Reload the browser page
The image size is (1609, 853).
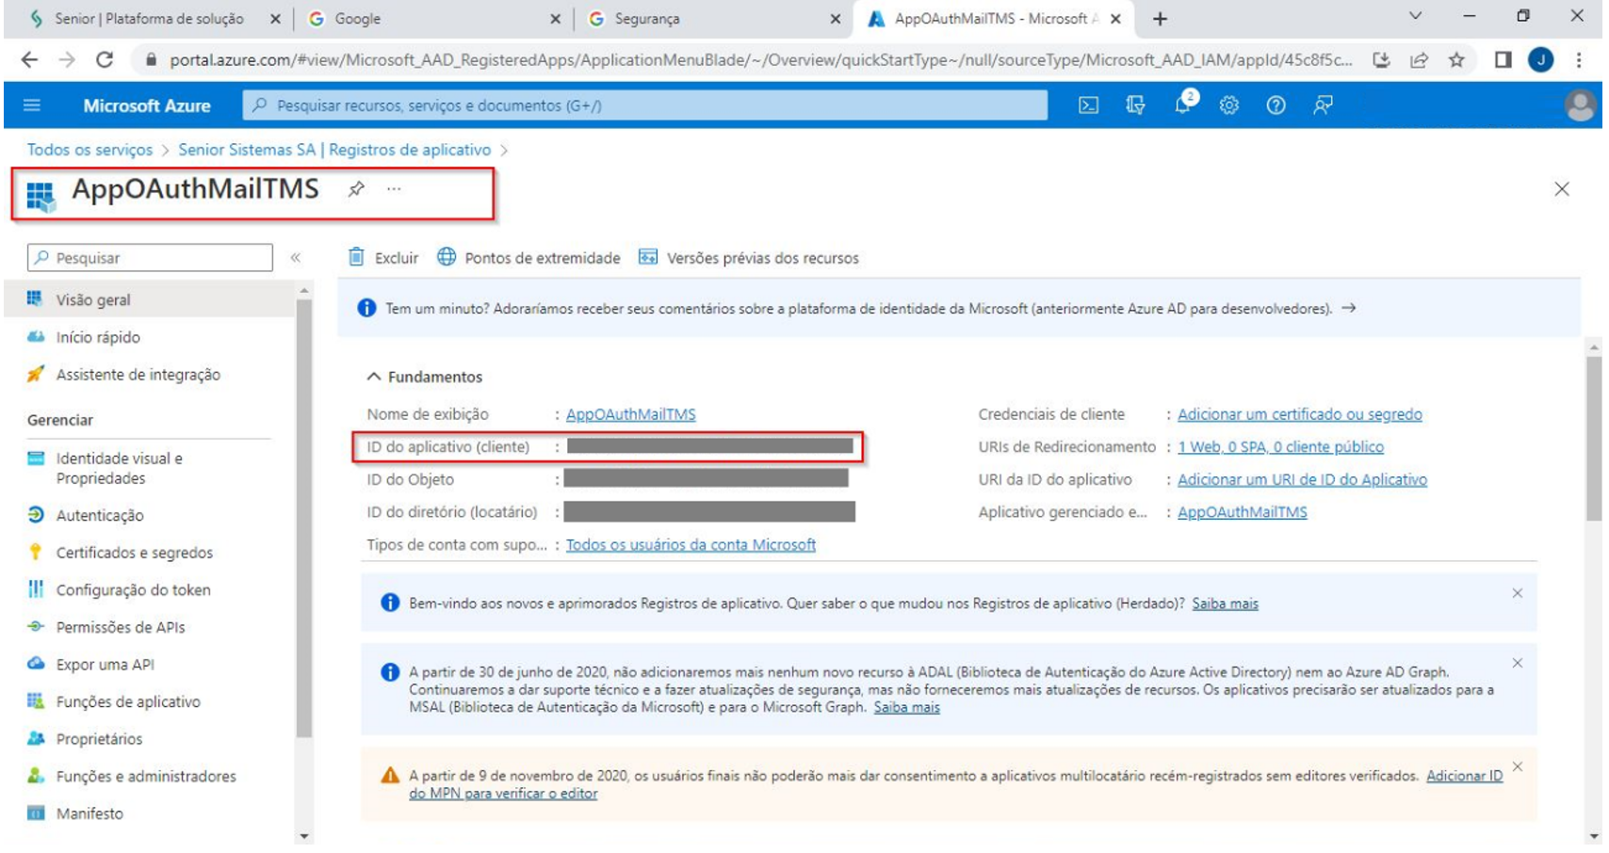105,59
